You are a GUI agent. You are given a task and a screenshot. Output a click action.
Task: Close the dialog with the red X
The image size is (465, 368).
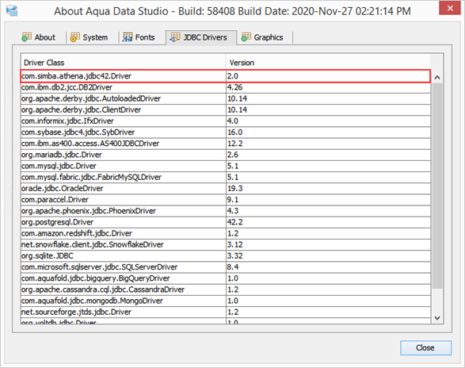click(450, 8)
